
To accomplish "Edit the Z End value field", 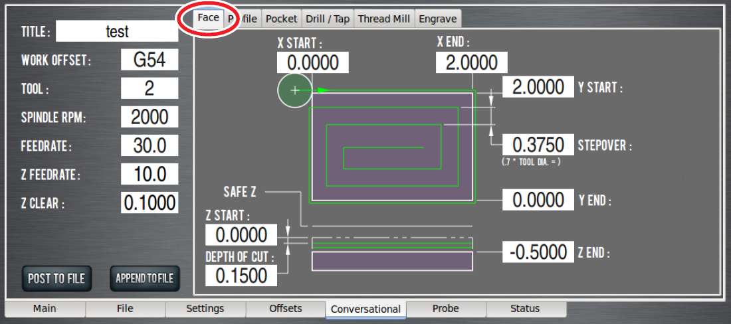I will click(538, 252).
